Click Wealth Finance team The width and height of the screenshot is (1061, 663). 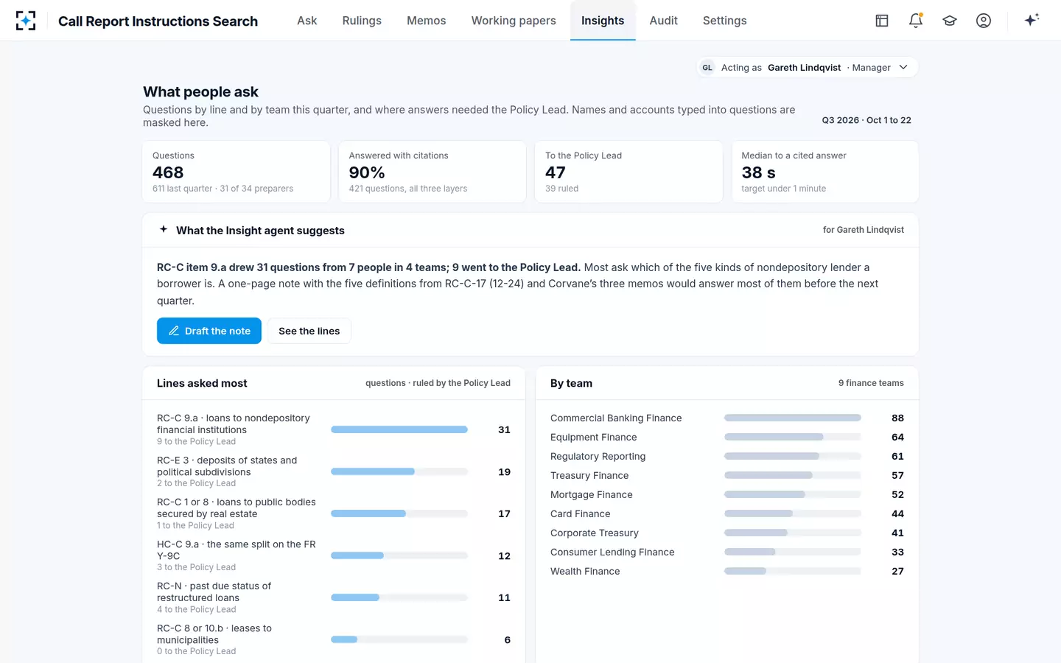point(585,571)
